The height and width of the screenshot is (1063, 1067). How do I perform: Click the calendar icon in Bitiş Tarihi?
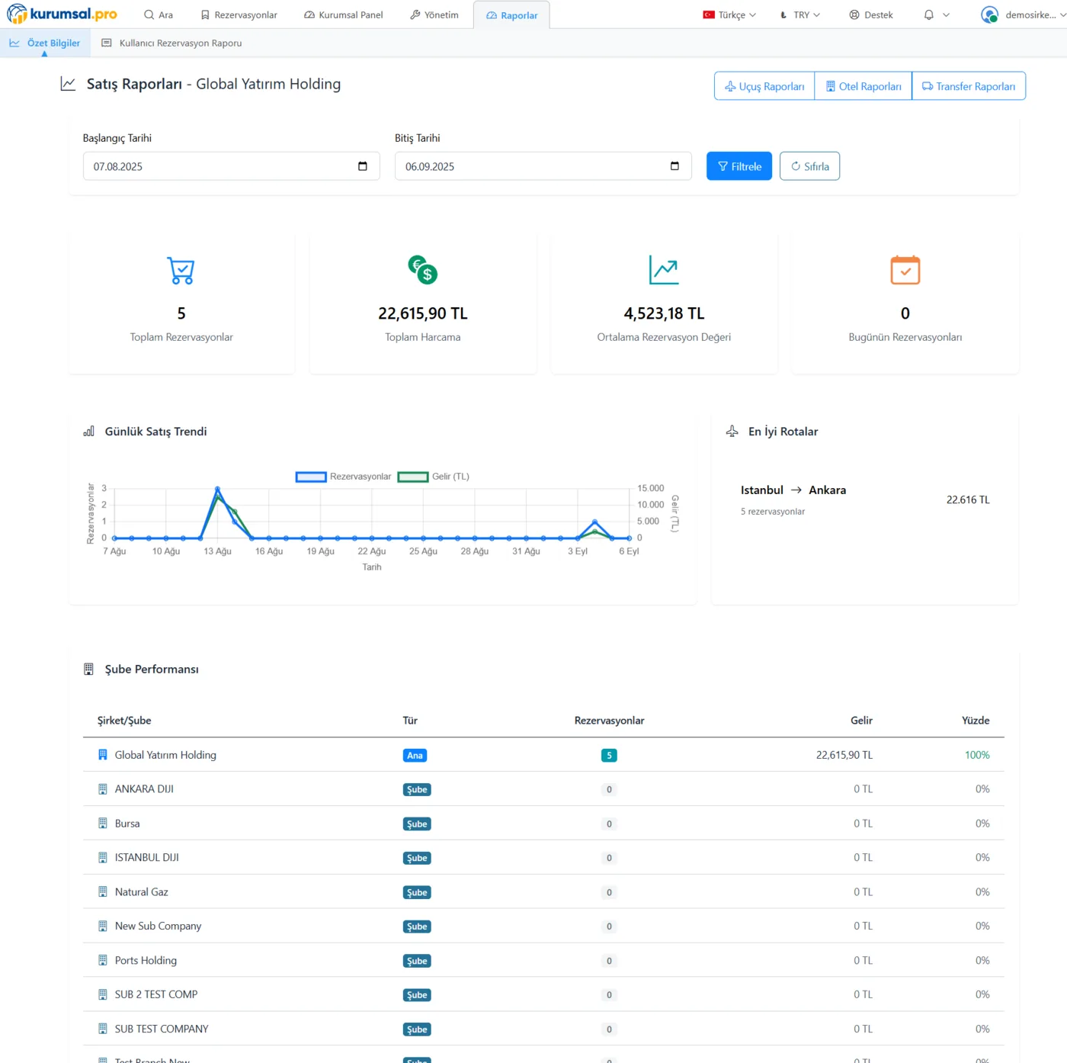[x=674, y=166]
